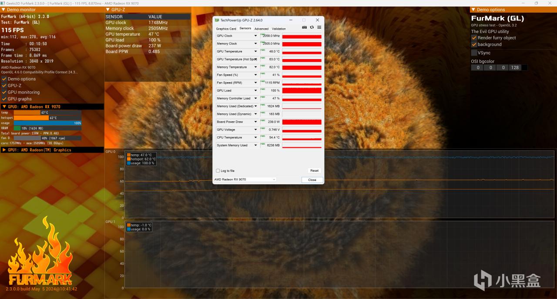Open the Board Power Draw sensor dropdown

(255, 122)
